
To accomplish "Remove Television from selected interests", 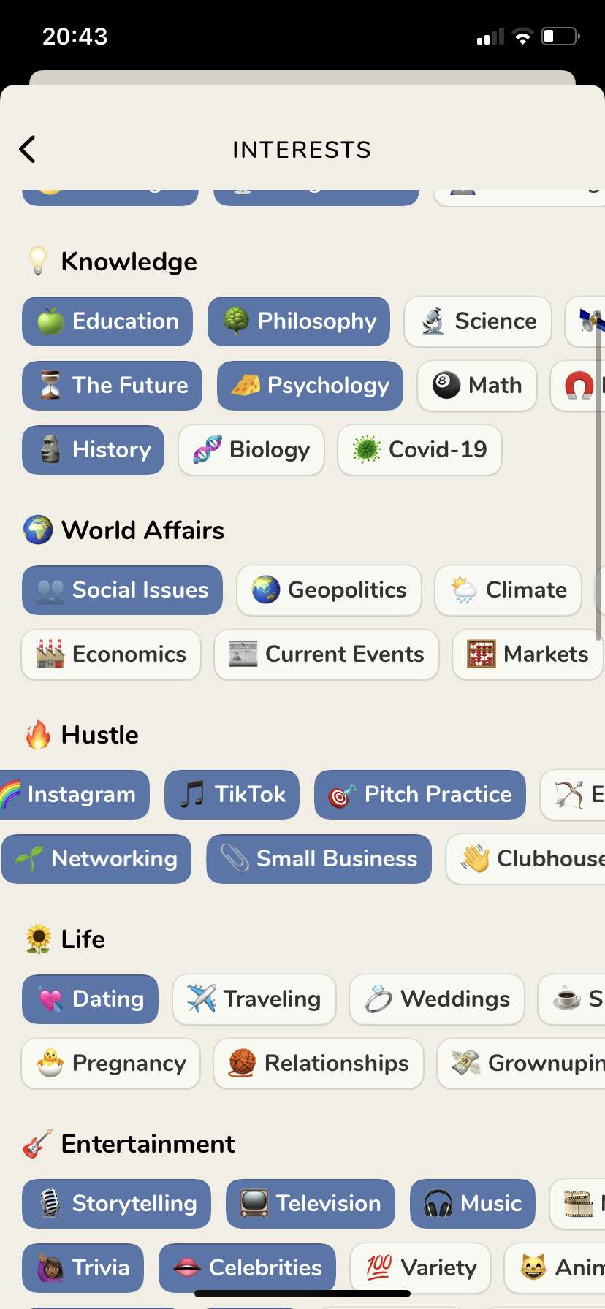I will (x=311, y=1204).
